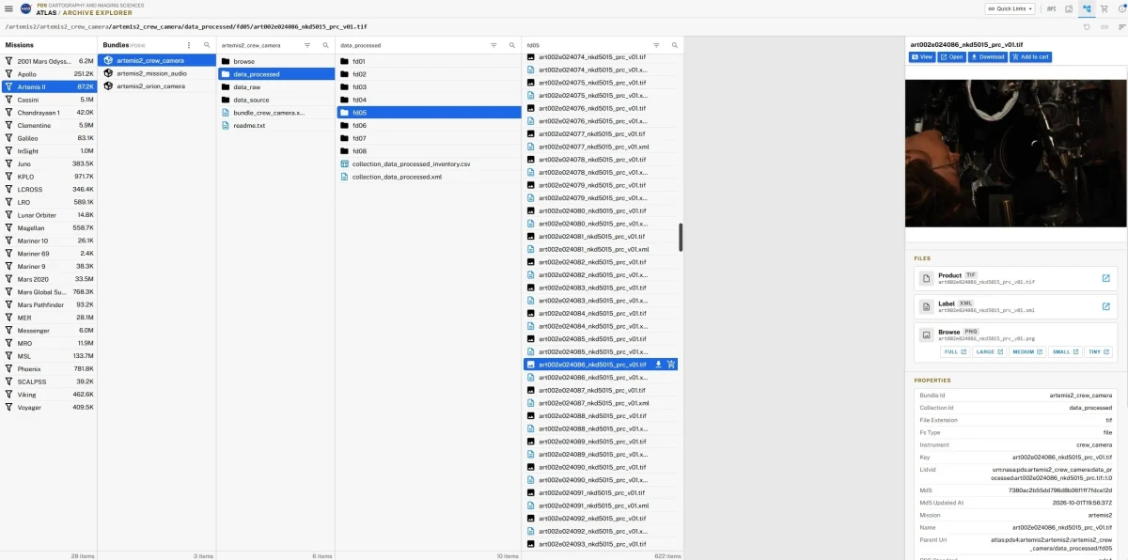Copy link using chain icon in path bar
This screenshot has width=1128, height=560.
tap(1104, 26)
